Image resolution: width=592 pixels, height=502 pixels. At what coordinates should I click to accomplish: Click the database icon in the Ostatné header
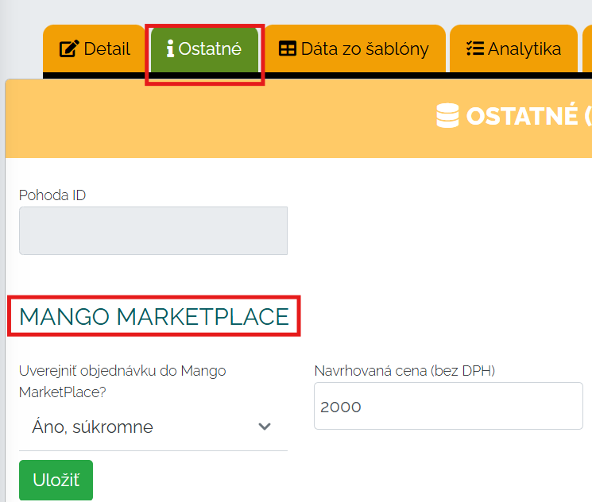pos(447,116)
